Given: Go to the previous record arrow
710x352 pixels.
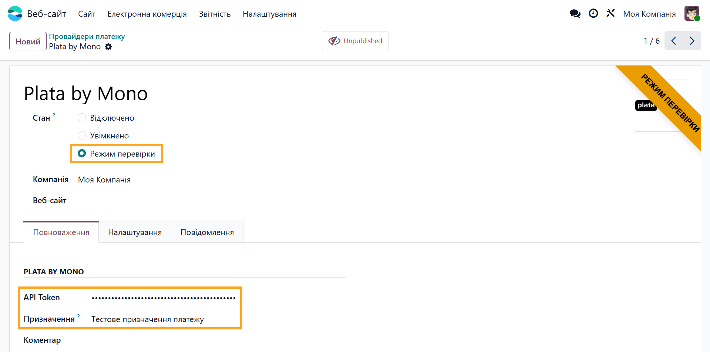Looking at the screenshot, I should click(x=674, y=41).
